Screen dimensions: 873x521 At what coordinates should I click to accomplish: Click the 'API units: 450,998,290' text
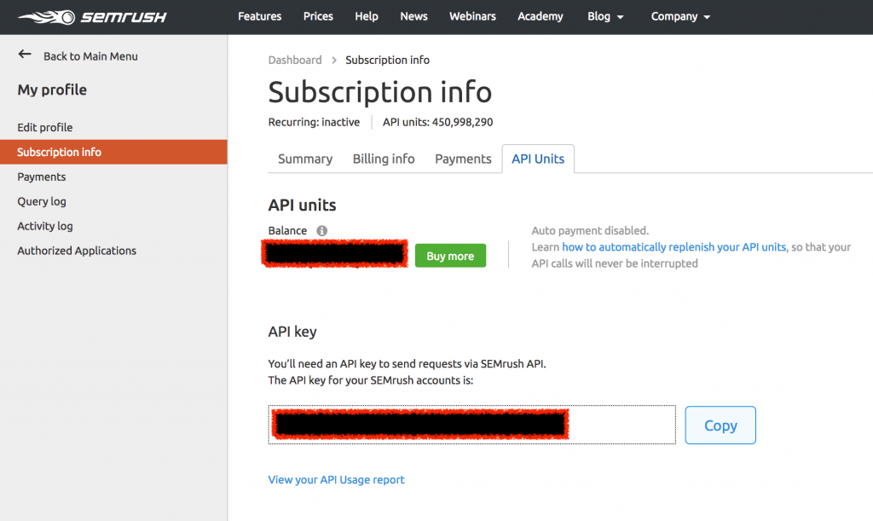[x=437, y=122]
